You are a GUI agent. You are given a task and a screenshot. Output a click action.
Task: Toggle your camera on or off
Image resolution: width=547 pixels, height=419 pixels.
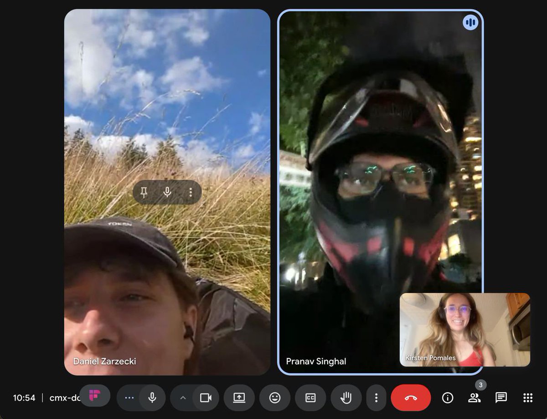click(206, 398)
